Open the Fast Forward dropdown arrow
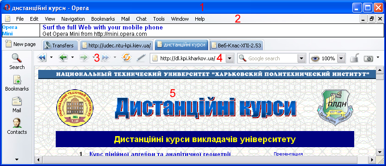The width and height of the screenshot is (386, 166). click(115, 57)
